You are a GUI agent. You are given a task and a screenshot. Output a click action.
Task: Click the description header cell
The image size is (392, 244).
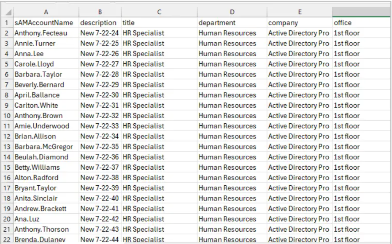point(100,23)
